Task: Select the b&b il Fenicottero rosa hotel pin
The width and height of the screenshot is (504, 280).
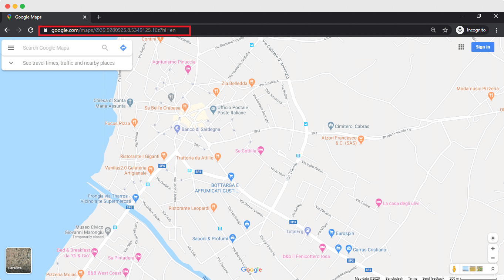Action: (322, 247)
